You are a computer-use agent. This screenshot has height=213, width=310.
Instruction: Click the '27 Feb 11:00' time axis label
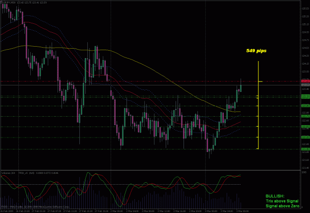click(x=69, y=211)
